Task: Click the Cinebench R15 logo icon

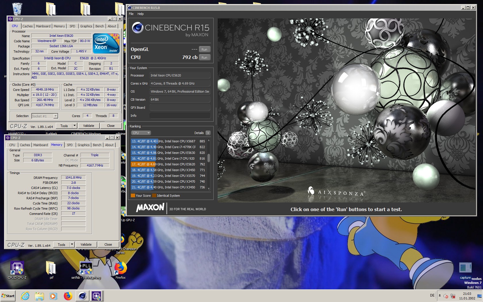Action: 138,28
